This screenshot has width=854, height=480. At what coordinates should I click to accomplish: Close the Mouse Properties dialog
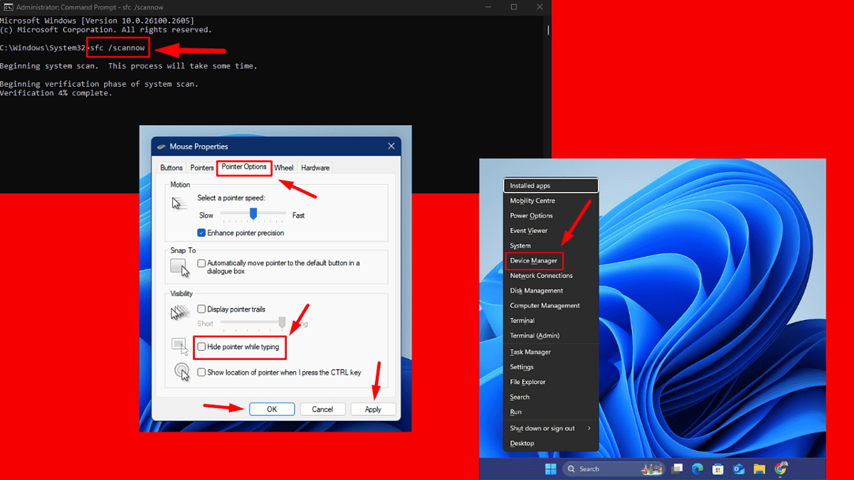[391, 146]
